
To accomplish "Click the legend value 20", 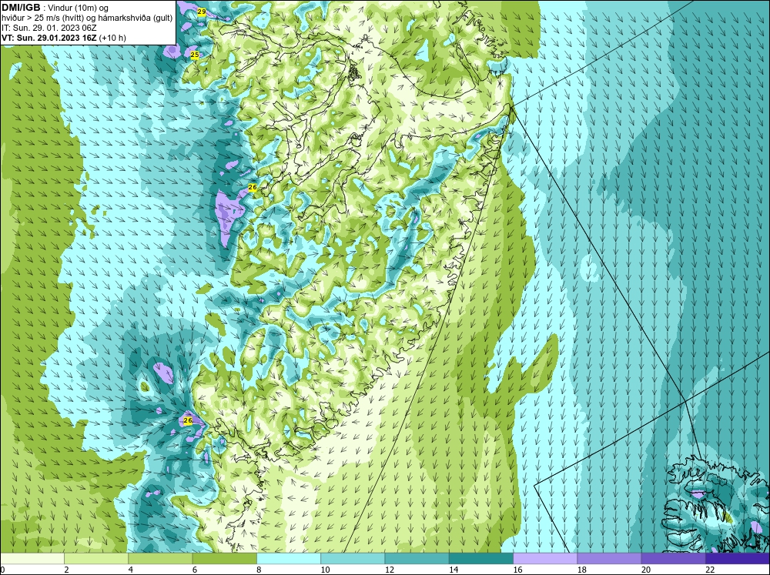I will [646, 570].
